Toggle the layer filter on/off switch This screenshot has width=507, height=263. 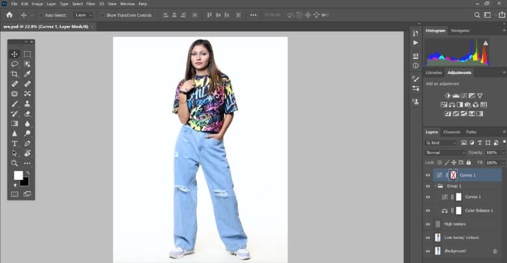tap(504, 142)
